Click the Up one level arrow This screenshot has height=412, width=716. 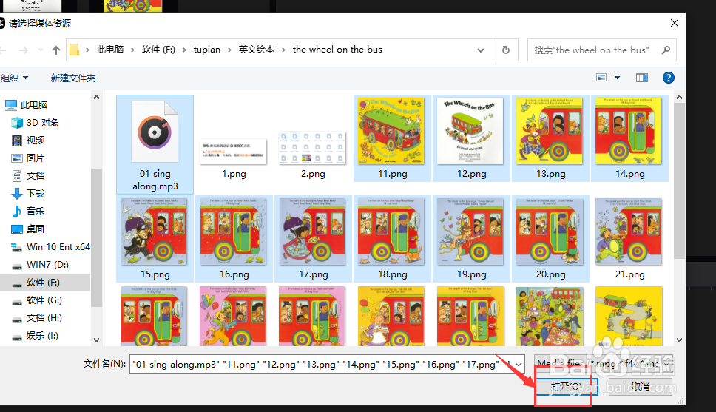click(56, 50)
